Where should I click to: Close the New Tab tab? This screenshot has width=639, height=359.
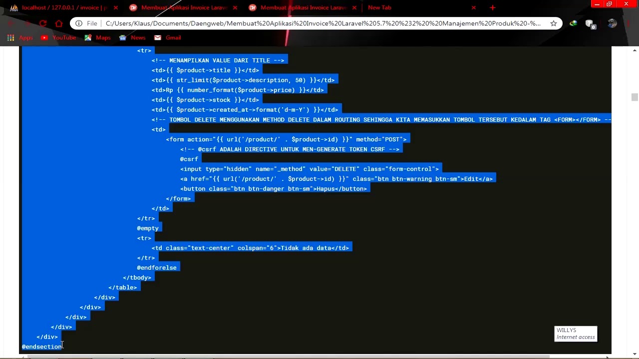tap(474, 7)
